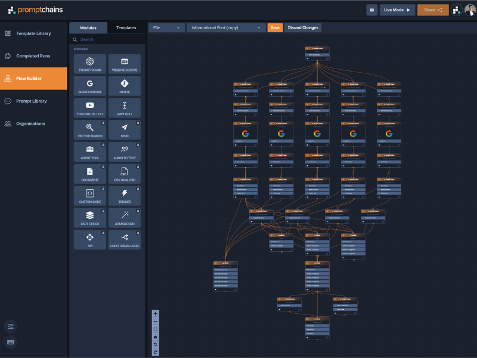This screenshot has height=358, width=477.
Task: Save the current flow
Action: pos(275,27)
